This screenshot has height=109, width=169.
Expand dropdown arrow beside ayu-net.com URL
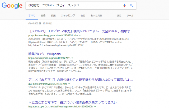69,84
